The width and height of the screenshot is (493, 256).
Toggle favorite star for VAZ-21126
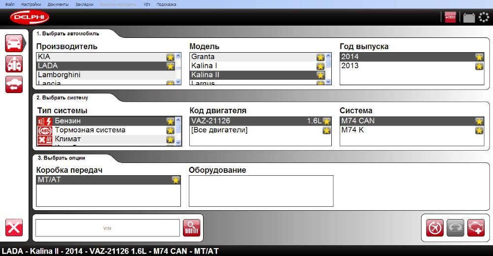pyautogui.click(x=326, y=121)
